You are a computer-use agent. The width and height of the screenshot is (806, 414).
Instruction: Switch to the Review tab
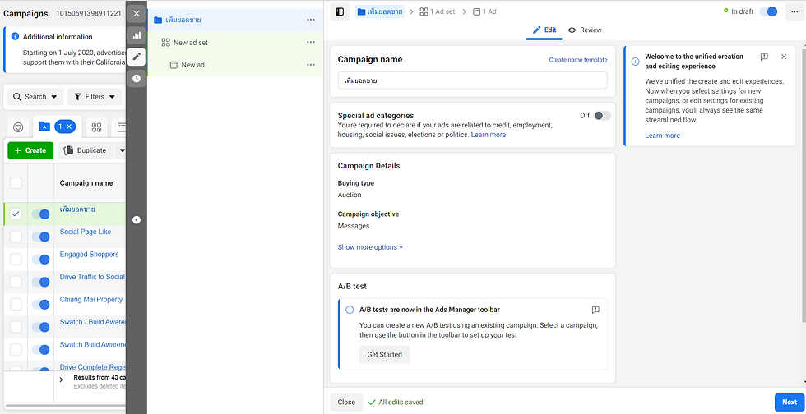(585, 30)
